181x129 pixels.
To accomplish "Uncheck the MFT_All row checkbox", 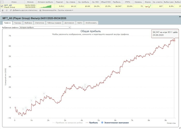I will click(x=2, y=6).
